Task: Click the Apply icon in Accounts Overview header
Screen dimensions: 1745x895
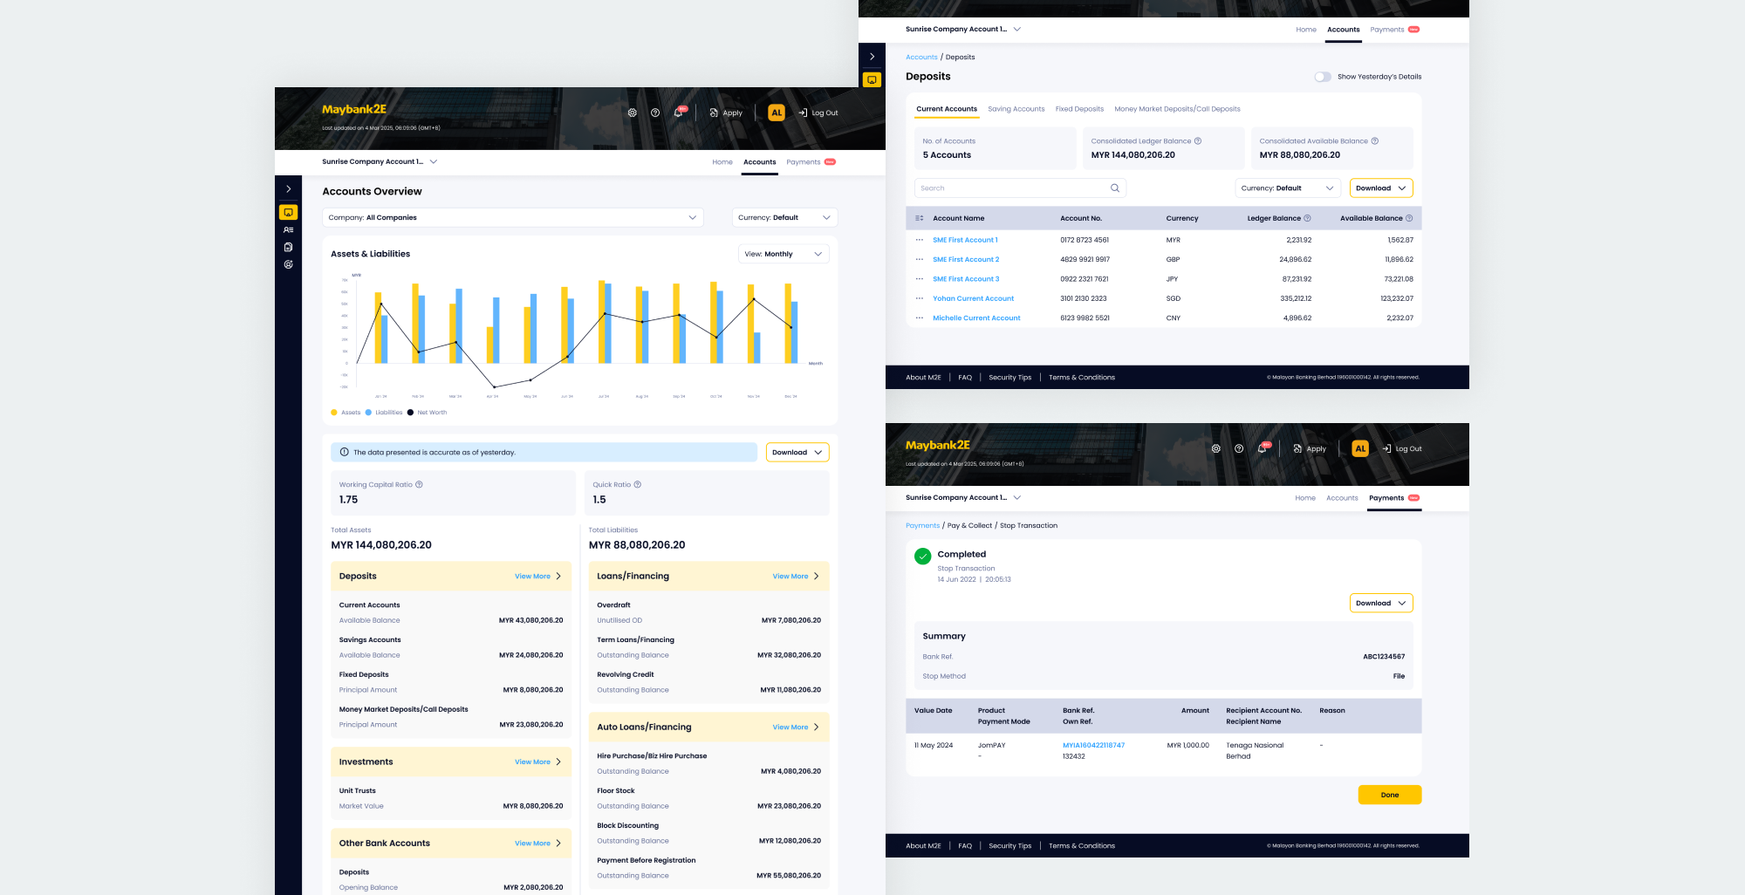Action: point(714,113)
